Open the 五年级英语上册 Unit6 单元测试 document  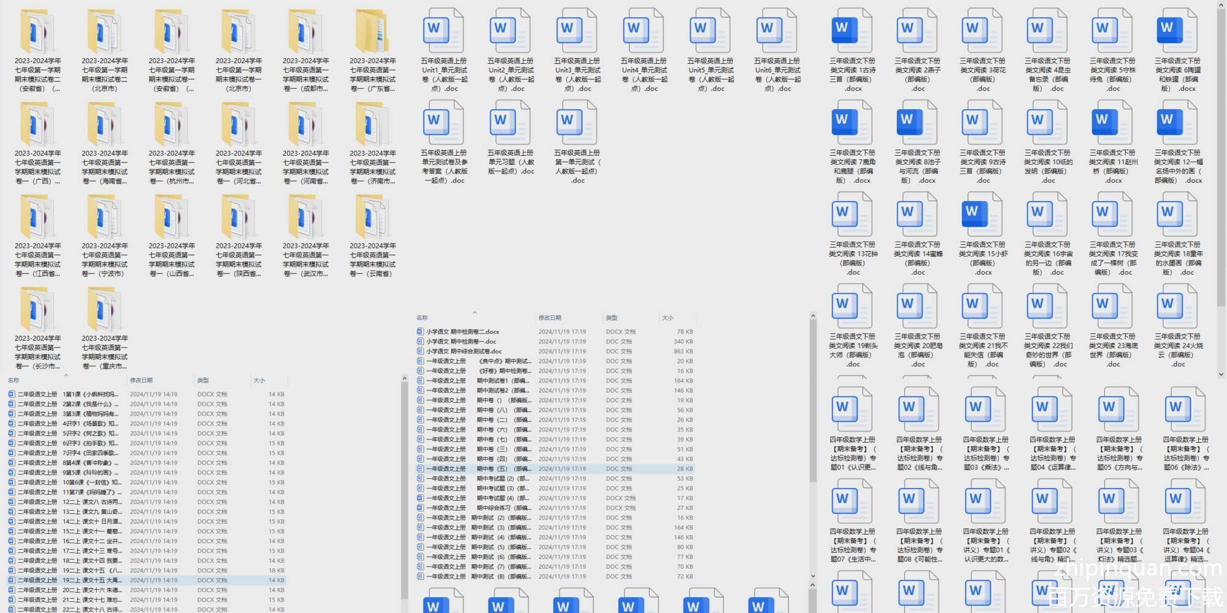pos(777,31)
